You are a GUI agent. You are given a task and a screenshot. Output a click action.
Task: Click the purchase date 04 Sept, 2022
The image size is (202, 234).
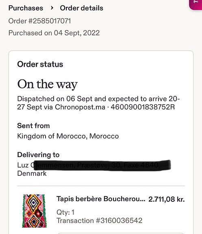pos(77,33)
